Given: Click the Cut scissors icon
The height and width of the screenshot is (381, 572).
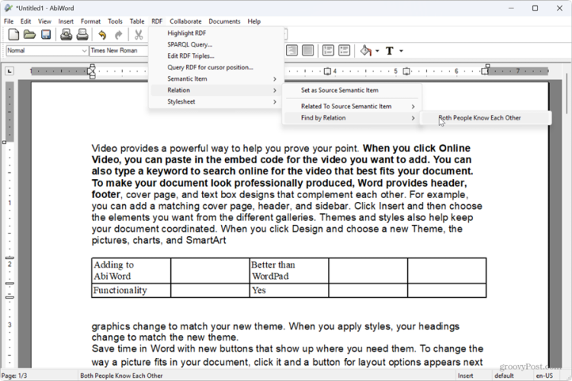Looking at the screenshot, I should [x=138, y=35].
